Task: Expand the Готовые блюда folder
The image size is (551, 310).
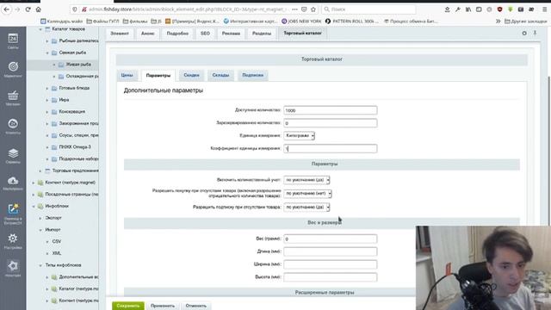Action: pyautogui.click(x=47, y=88)
